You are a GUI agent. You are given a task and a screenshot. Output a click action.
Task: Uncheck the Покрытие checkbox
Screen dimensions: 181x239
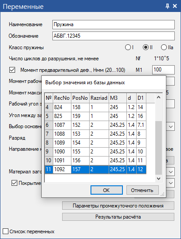(14, 183)
